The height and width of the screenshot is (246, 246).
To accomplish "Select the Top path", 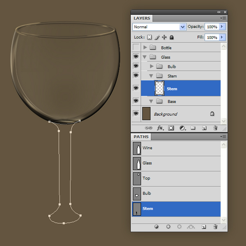I will [x=176, y=179].
